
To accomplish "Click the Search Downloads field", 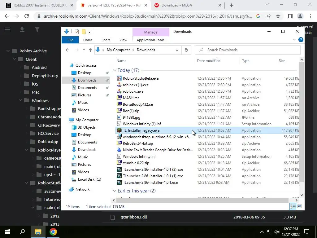I will [247, 50].
